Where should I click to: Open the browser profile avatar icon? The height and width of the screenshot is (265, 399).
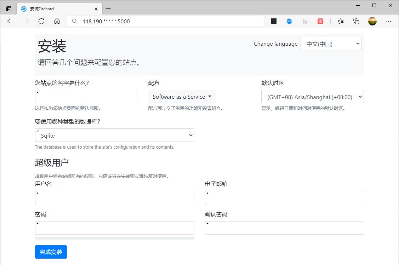[x=372, y=21]
